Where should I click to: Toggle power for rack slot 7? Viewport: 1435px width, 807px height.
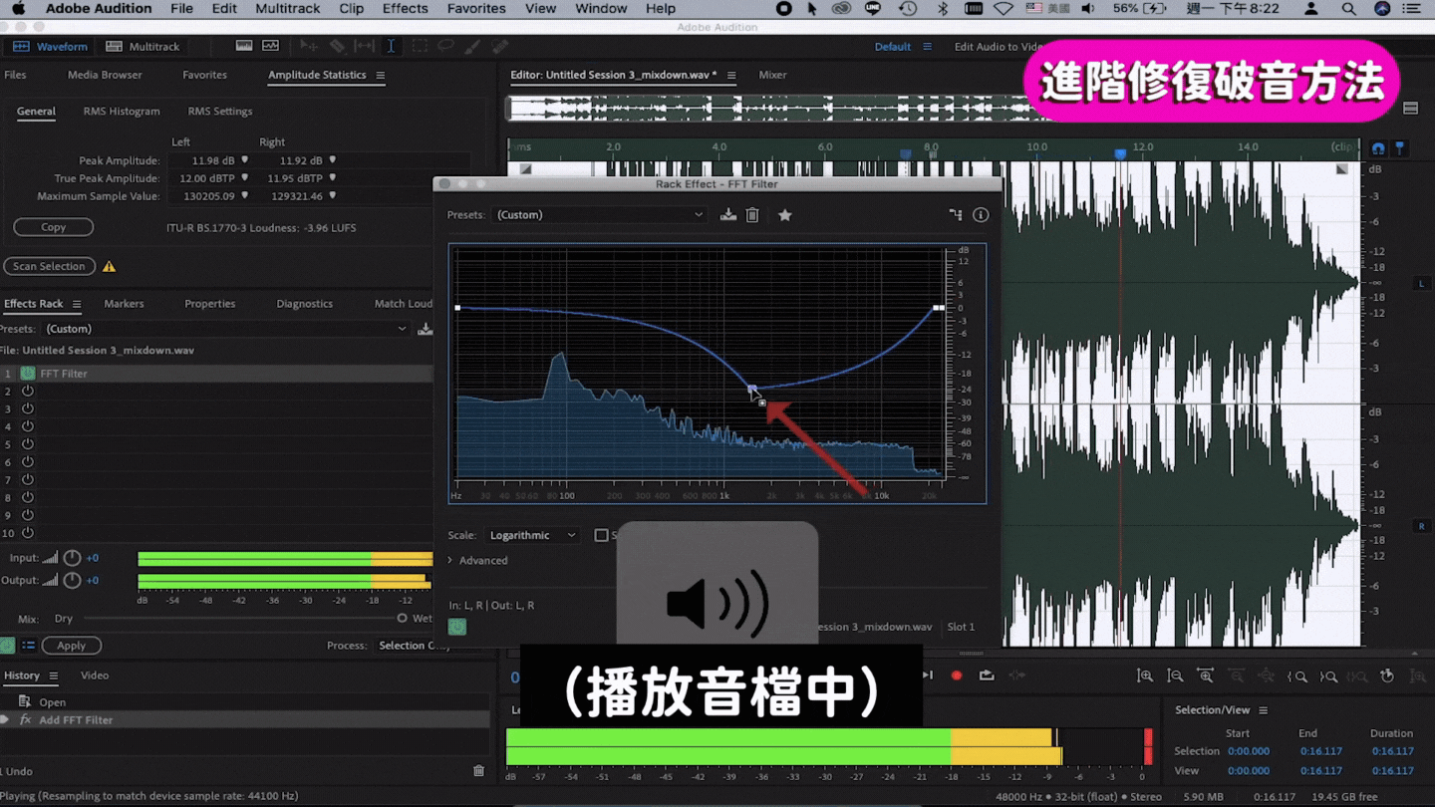(x=28, y=479)
